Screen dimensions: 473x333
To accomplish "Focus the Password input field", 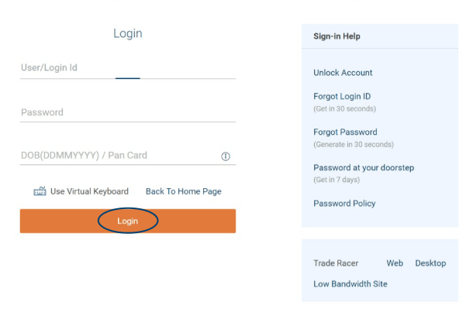I will coord(127,112).
